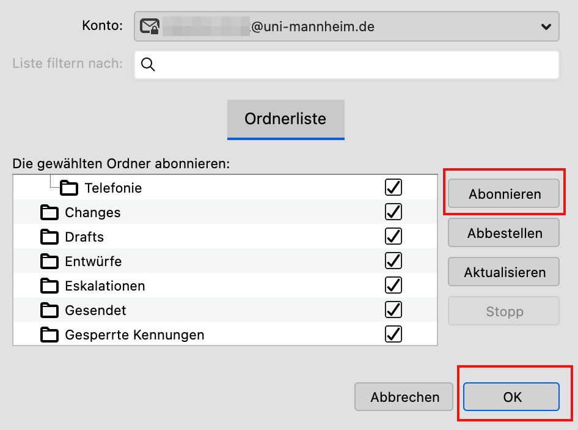Toggle the Eskalationen checkbox
This screenshot has height=430, width=578.
pos(393,285)
